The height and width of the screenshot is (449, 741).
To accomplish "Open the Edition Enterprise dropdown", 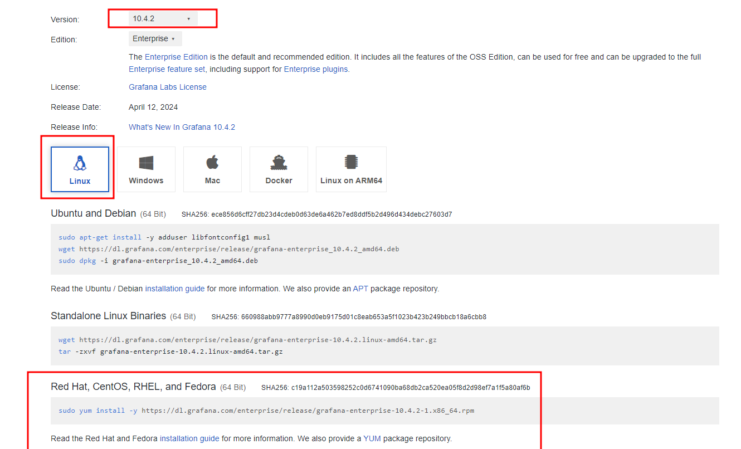I will pos(155,38).
